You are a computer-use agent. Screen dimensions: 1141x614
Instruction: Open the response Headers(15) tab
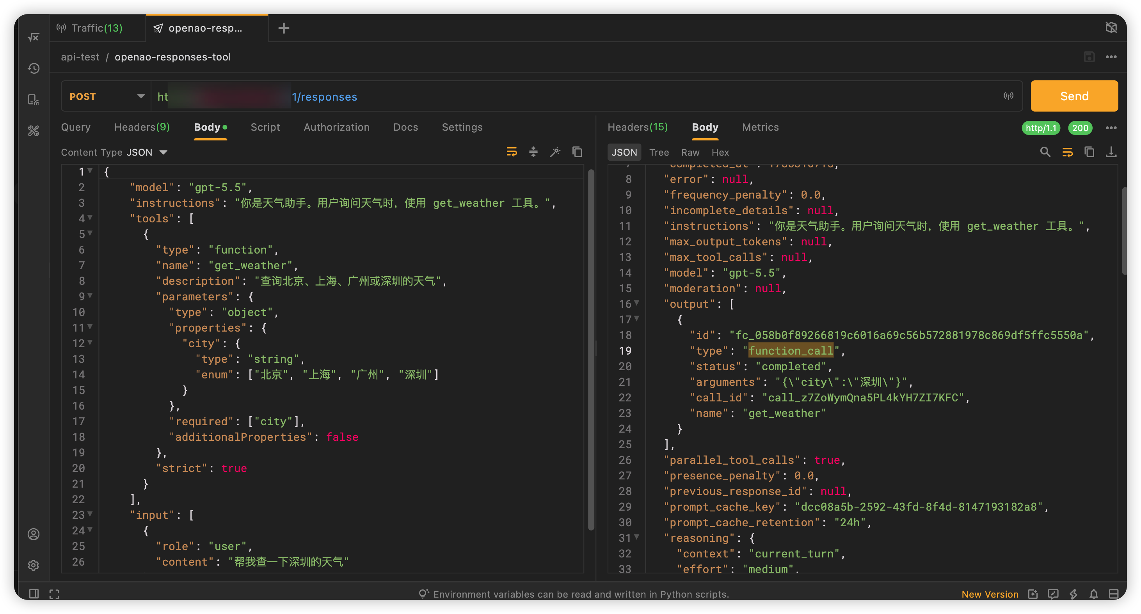pos(637,128)
